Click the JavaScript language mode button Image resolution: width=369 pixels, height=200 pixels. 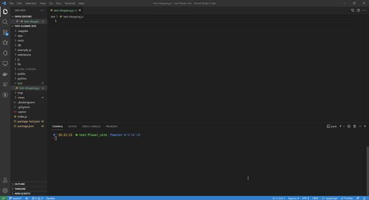pyautogui.click(x=329, y=198)
